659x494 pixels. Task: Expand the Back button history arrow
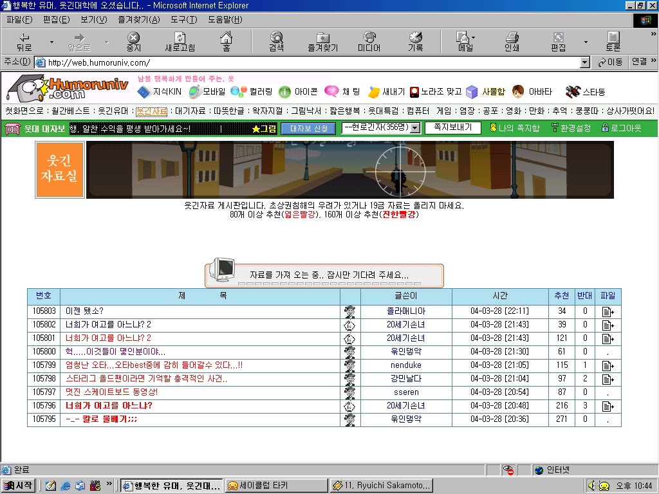(x=52, y=42)
